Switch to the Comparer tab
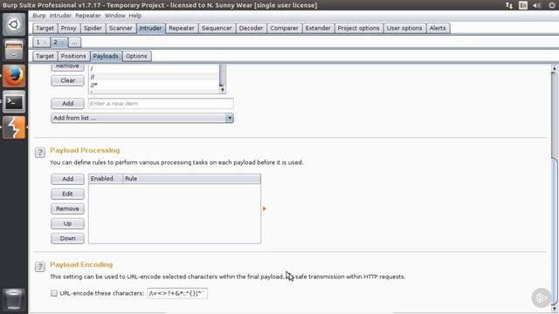This screenshot has width=559, height=314. coord(284,28)
